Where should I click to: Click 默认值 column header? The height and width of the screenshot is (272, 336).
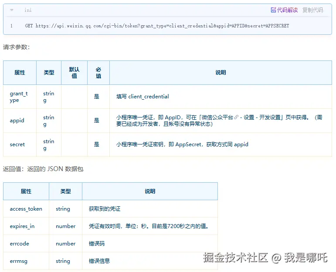[x=75, y=73]
